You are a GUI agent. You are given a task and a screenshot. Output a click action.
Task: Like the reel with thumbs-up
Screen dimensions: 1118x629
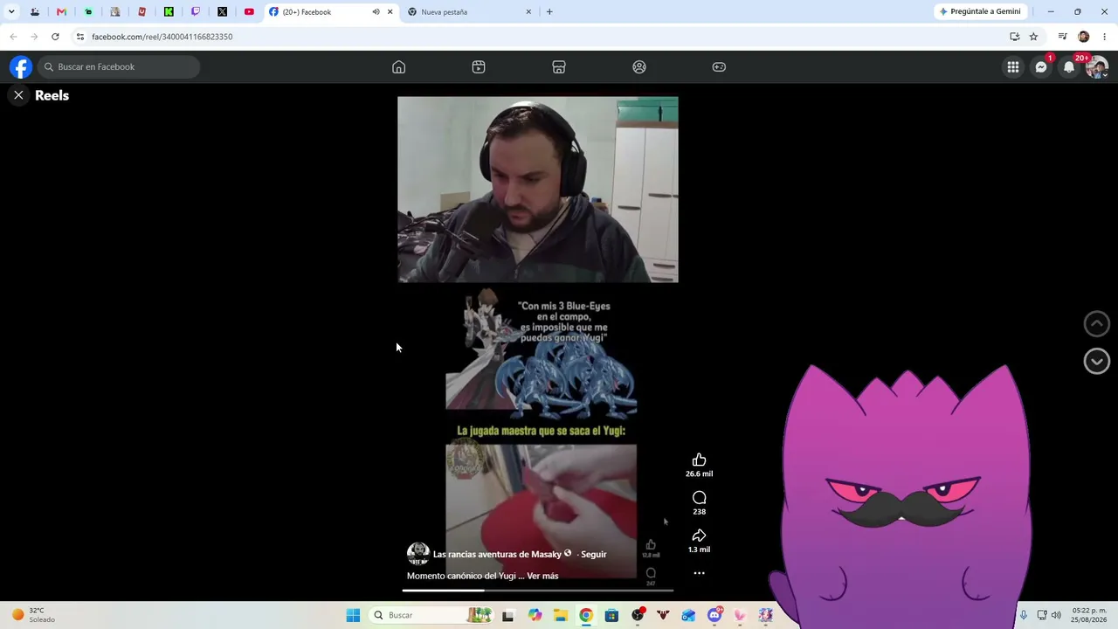699,460
